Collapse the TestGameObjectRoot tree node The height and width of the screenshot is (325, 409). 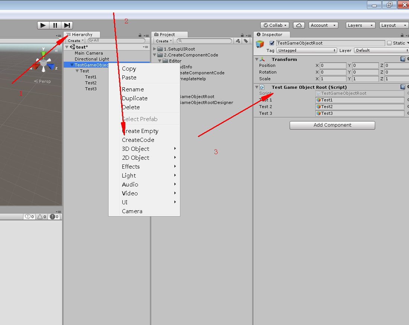click(x=72, y=65)
